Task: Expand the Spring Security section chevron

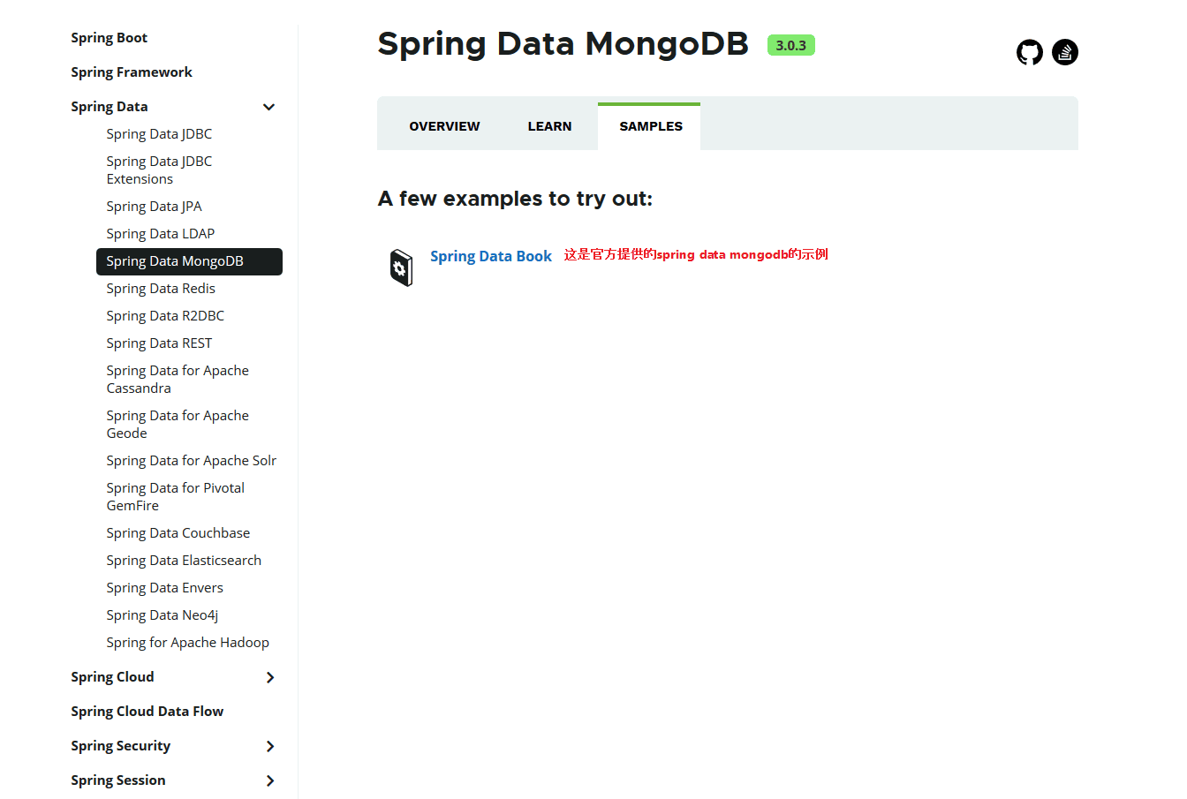Action: 270,746
